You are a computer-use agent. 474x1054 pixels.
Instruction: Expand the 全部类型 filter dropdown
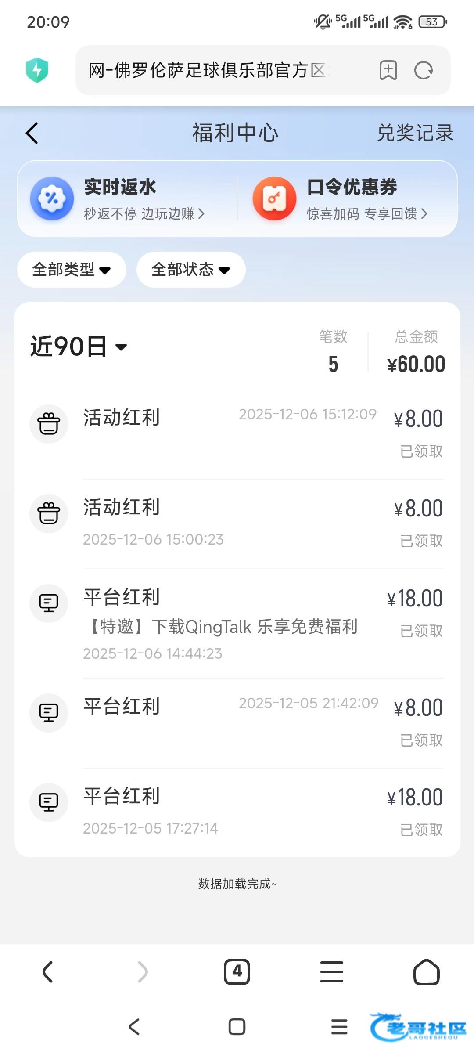click(72, 270)
